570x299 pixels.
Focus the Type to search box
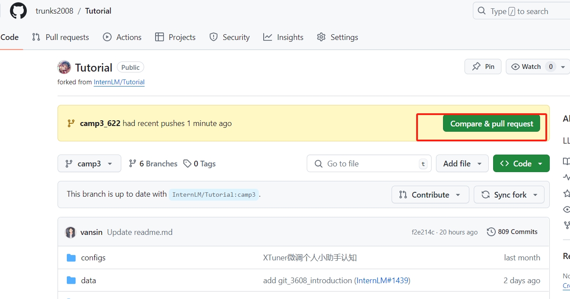pos(522,11)
